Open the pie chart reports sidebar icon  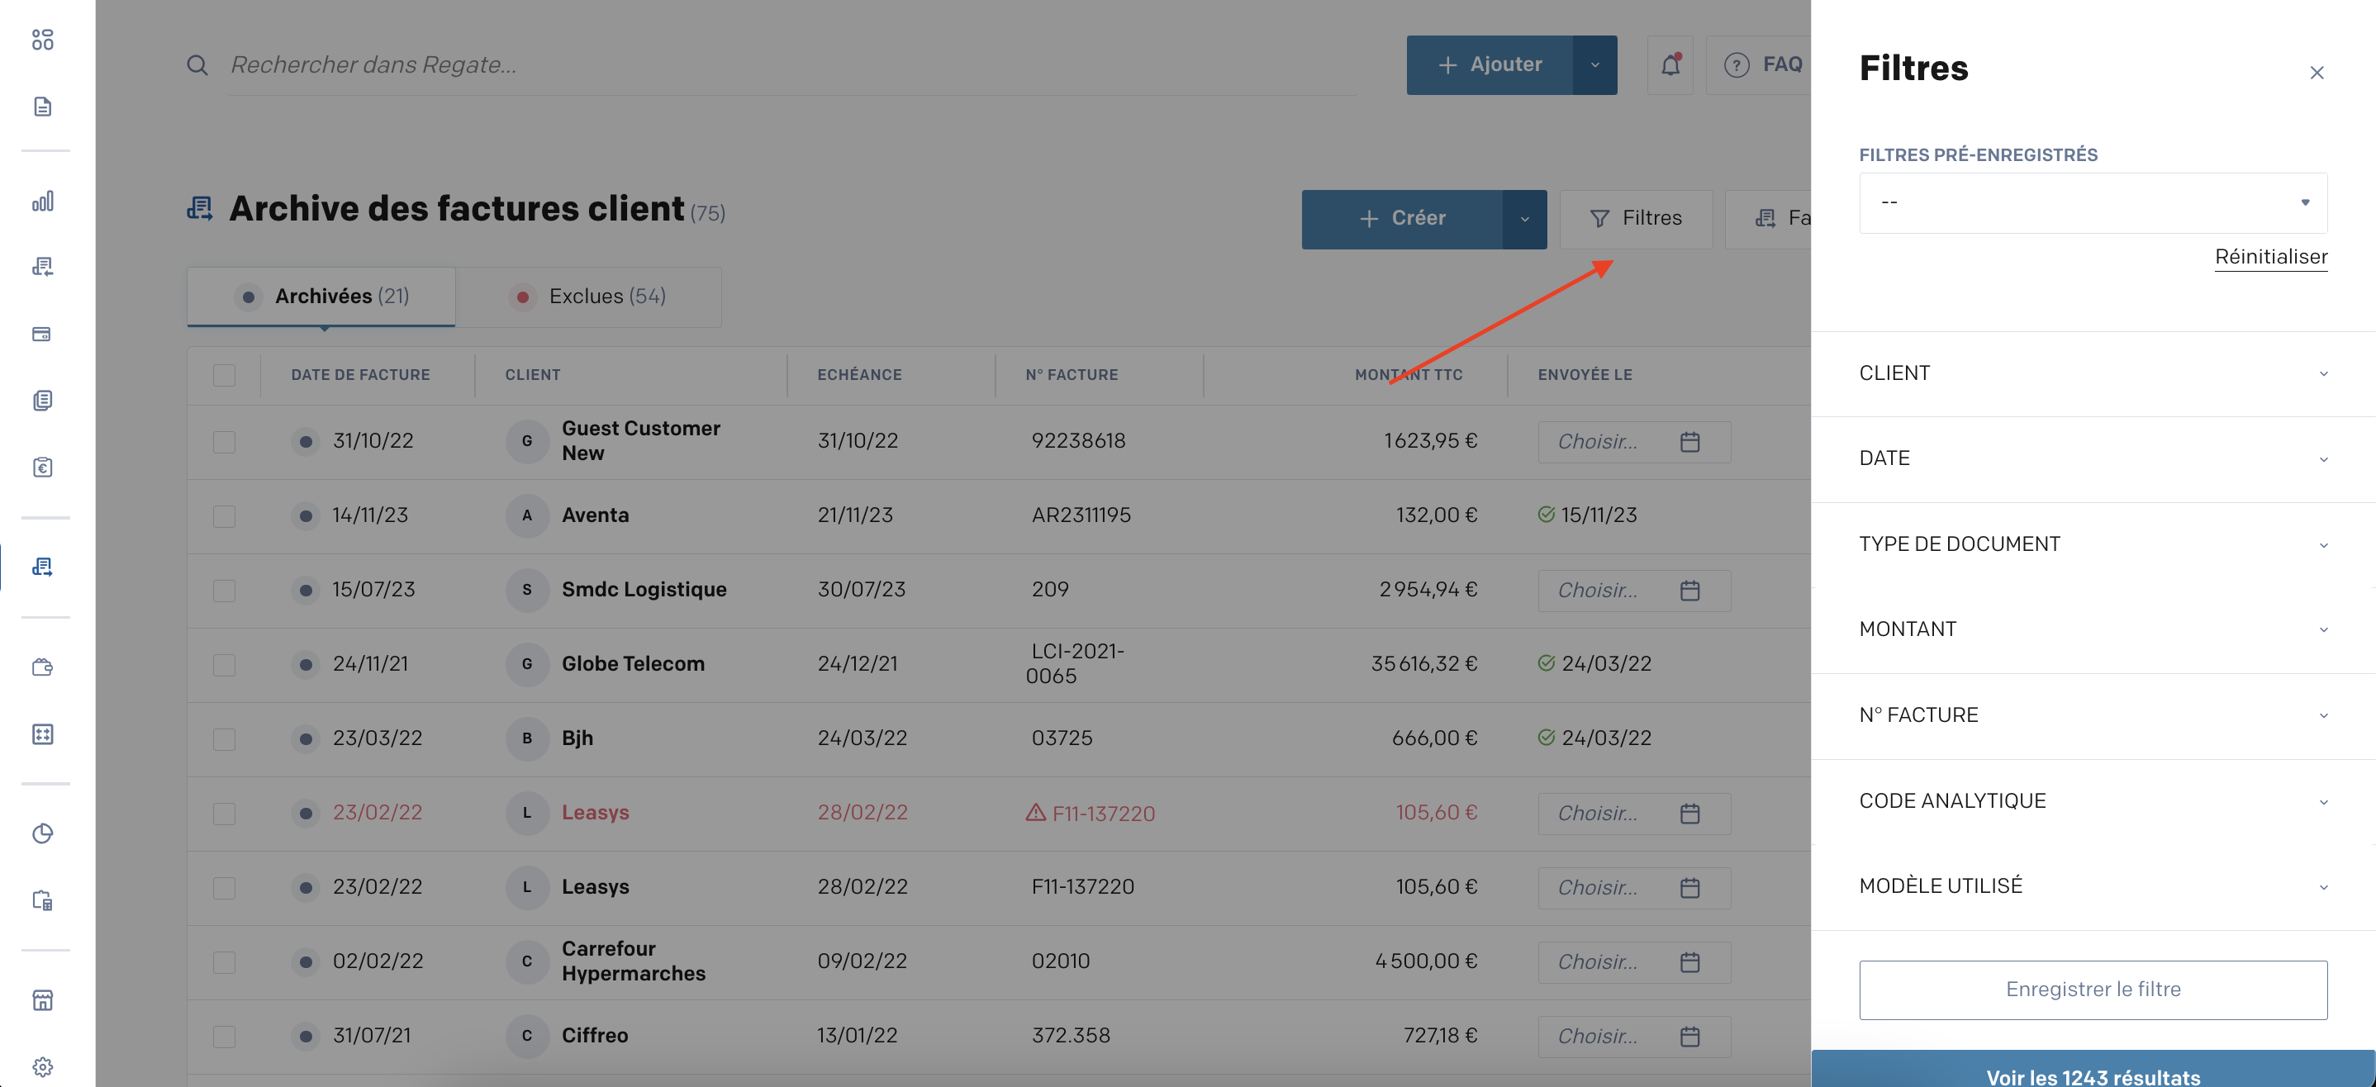tap(42, 833)
